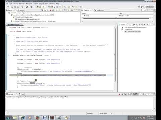The width and height of the screenshot is (161, 120).
Task: Select the EqualsDemo class in Outline
Action: point(127,29)
